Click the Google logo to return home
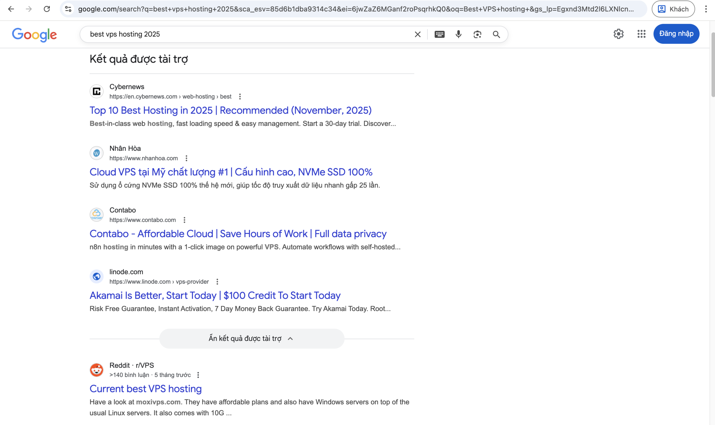Viewport: 715px width, 425px height. tap(34, 34)
